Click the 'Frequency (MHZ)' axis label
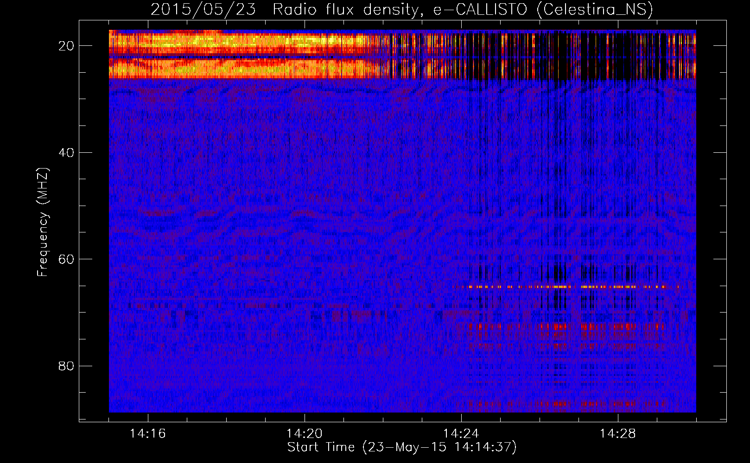750x463 pixels. pos(43,222)
